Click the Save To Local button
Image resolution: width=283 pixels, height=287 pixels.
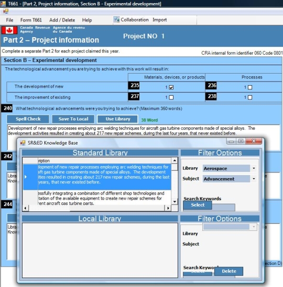73,119
